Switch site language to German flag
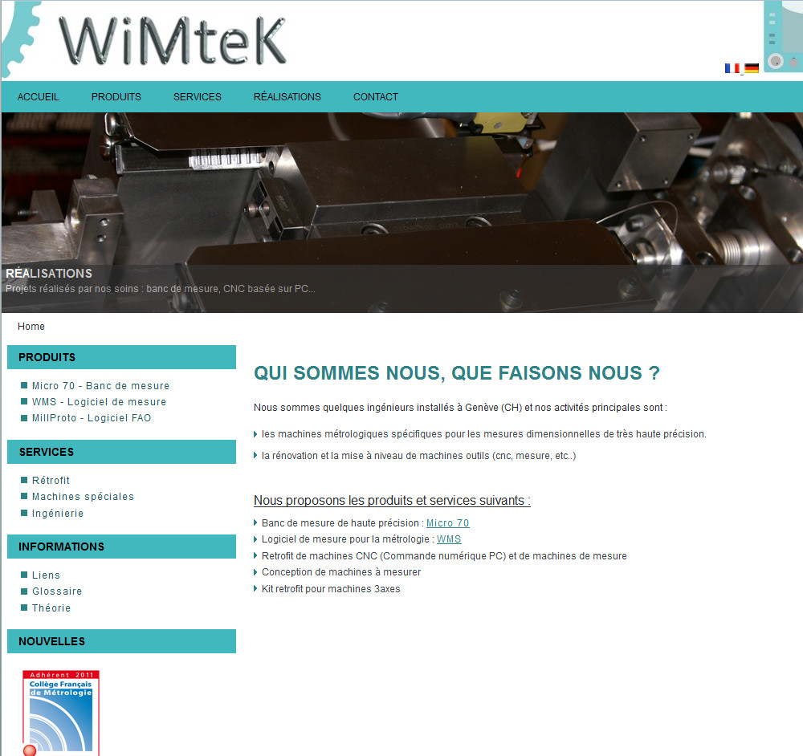This screenshot has height=756, width=803. (x=752, y=68)
